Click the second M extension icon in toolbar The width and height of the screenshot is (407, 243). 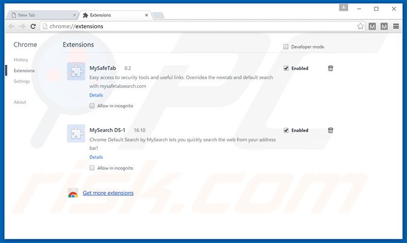(384, 26)
